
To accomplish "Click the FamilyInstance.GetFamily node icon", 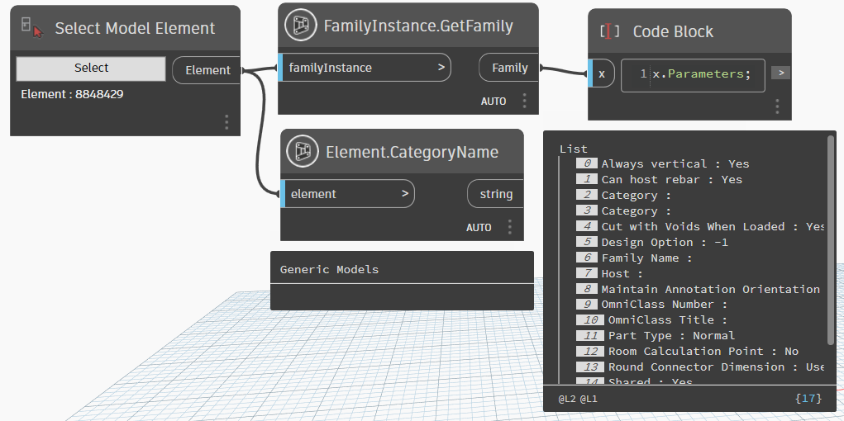I will click(x=300, y=26).
